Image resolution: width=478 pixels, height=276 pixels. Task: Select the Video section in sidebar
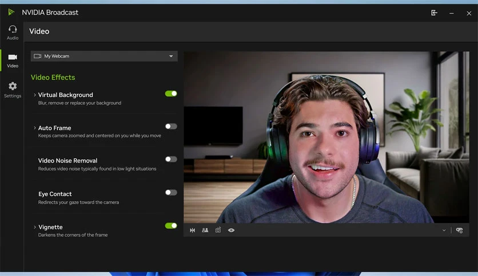[x=13, y=61]
